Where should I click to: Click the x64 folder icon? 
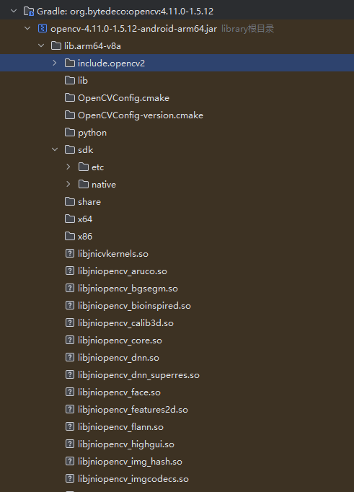coord(70,219)
